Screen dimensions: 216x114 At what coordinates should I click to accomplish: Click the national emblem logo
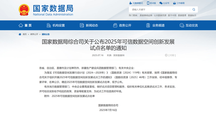(x=24, y=10)
